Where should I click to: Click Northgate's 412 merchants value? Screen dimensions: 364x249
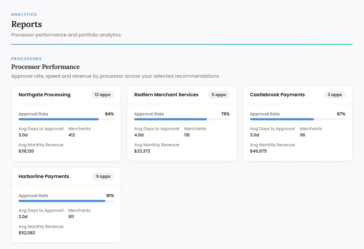click(72, 135)
